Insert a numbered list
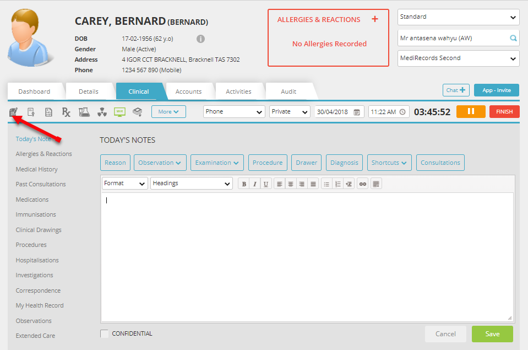Screen dimensions: 528x350 pos(338,184)
